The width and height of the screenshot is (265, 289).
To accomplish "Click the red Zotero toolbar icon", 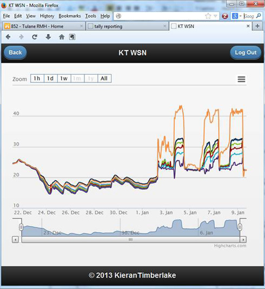I will [225, 16].
